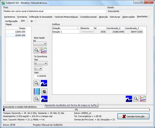Sort table by the Estação column header
Image resolution: width=155 pixels, height=128 pixels.
pyautogui.click(x=66, y=28)
